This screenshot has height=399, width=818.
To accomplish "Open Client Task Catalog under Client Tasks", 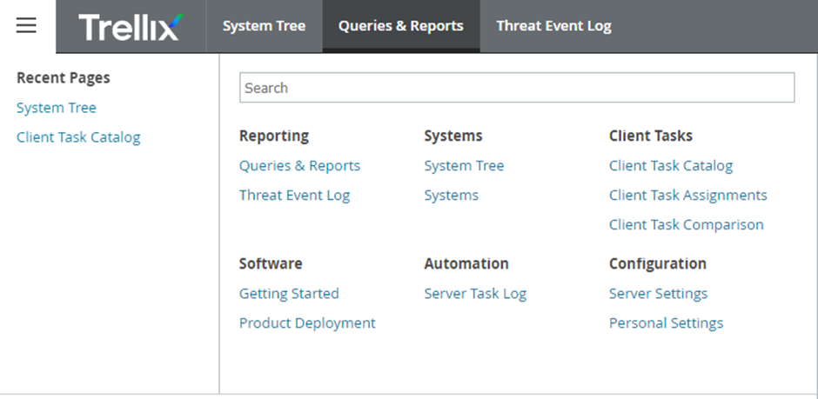I will tap(670, 166).
